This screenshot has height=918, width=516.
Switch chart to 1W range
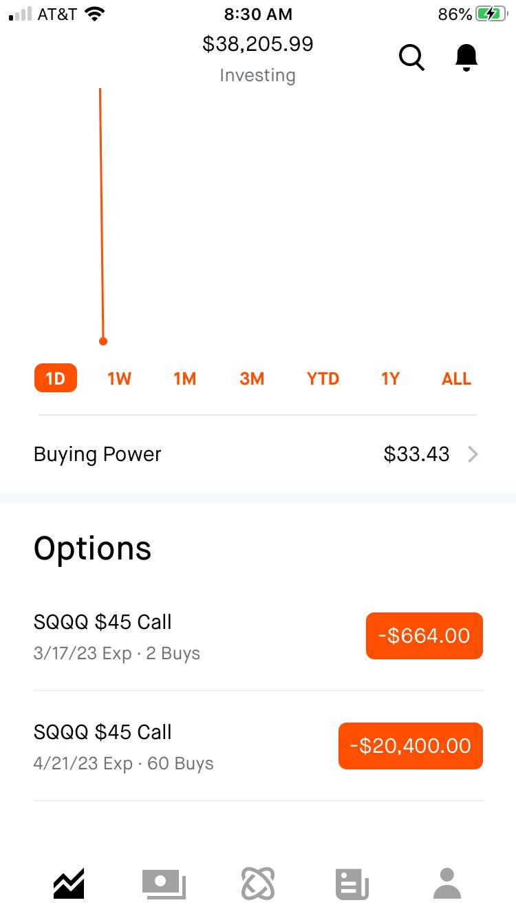[119, 378]
